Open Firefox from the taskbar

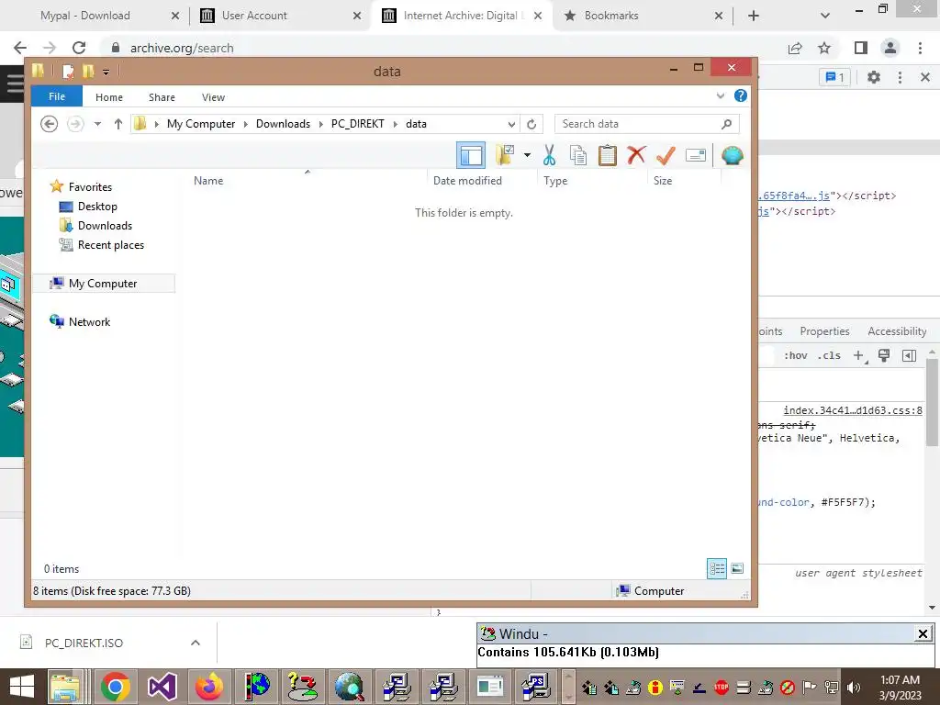click(209, 687)
